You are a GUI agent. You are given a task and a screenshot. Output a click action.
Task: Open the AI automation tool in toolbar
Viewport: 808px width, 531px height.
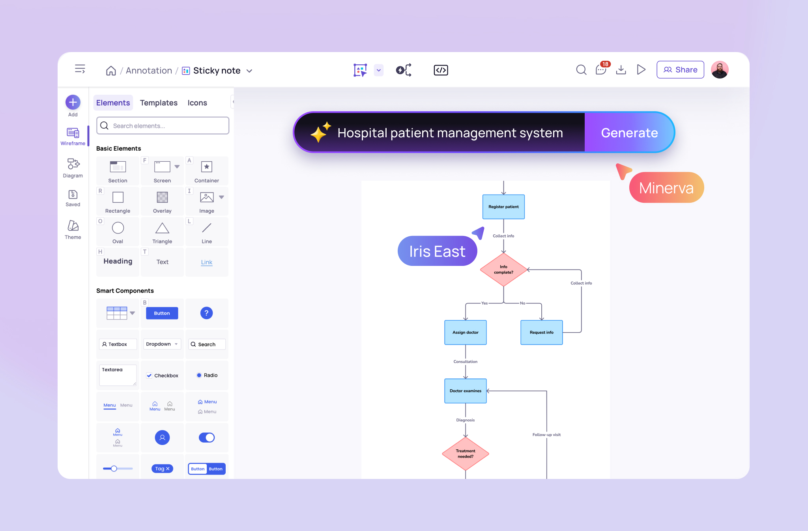[403, 70]
